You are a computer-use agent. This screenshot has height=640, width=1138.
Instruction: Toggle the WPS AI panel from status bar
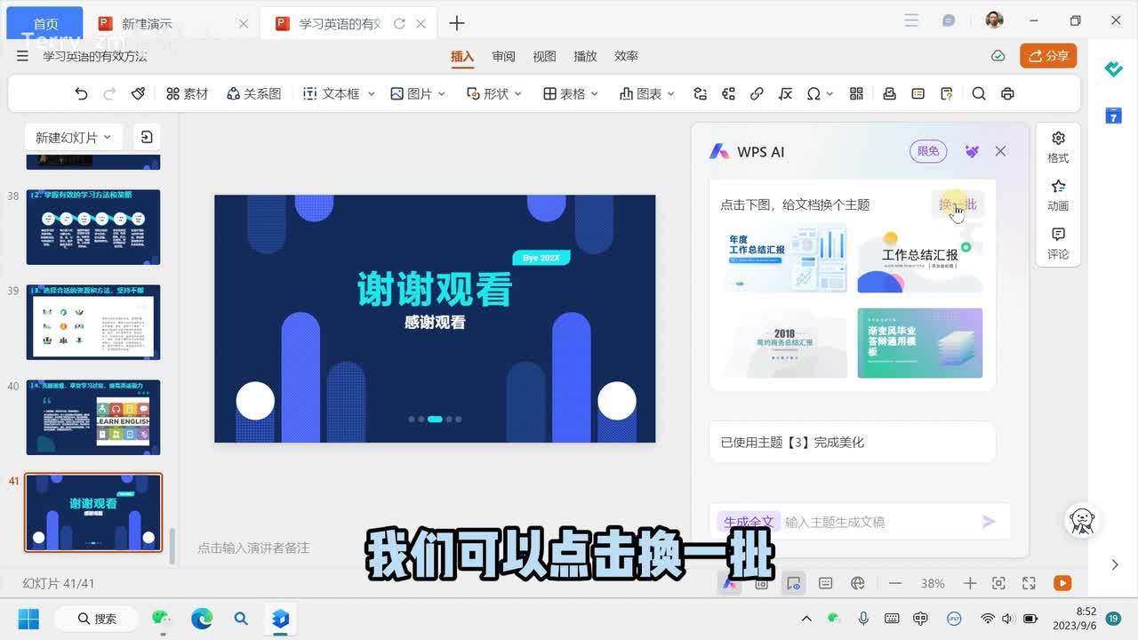point(730,583)
